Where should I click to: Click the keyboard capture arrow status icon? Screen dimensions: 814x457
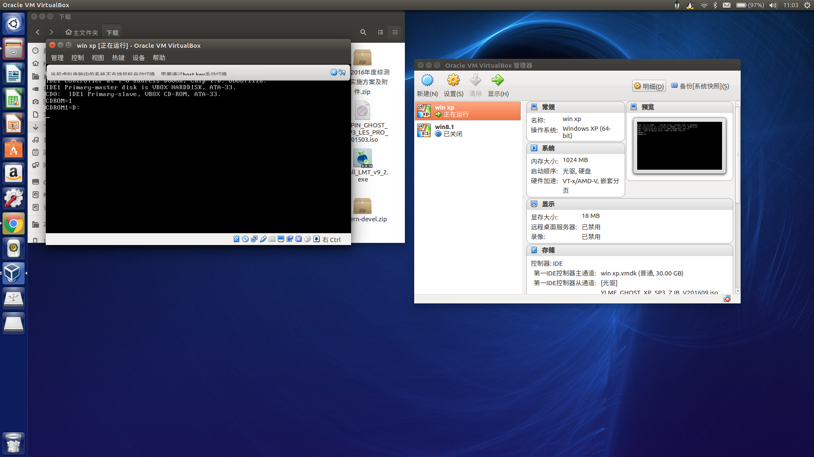coord(317,239)
